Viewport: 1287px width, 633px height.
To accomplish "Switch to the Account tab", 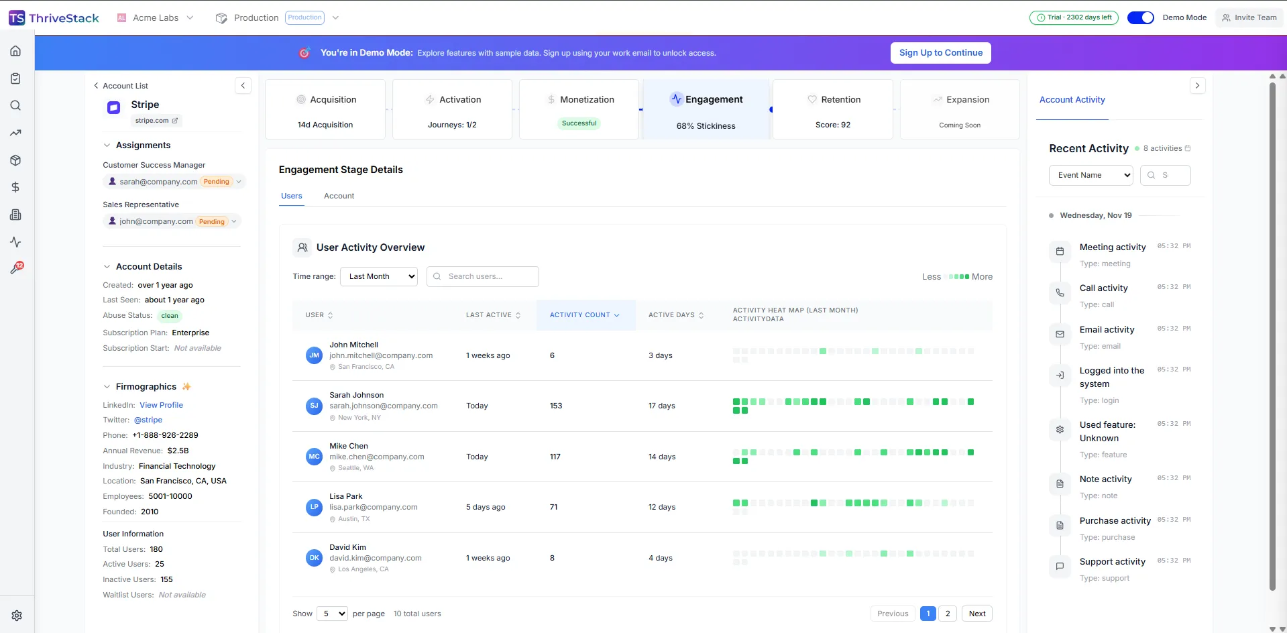I will [x=339, y=196].
